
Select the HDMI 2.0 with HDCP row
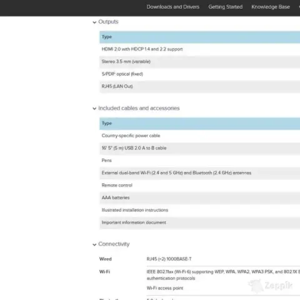[x=199, y=49]
